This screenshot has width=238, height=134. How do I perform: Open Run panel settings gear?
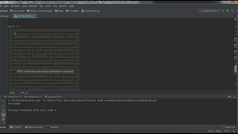[x=229, y=97]
